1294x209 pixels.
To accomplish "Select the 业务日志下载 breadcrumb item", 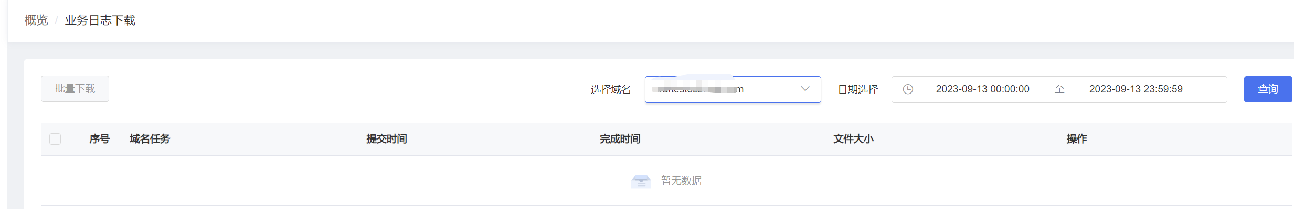I will (x=100, y=20).
